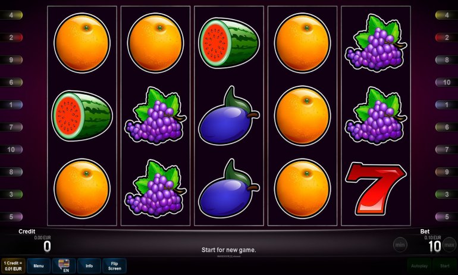Screen dimensions: 458x275
Task: Open the EN language selector
Action: pos(64,265)
